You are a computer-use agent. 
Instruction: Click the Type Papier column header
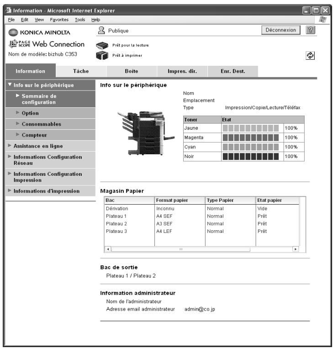(230, 200)
